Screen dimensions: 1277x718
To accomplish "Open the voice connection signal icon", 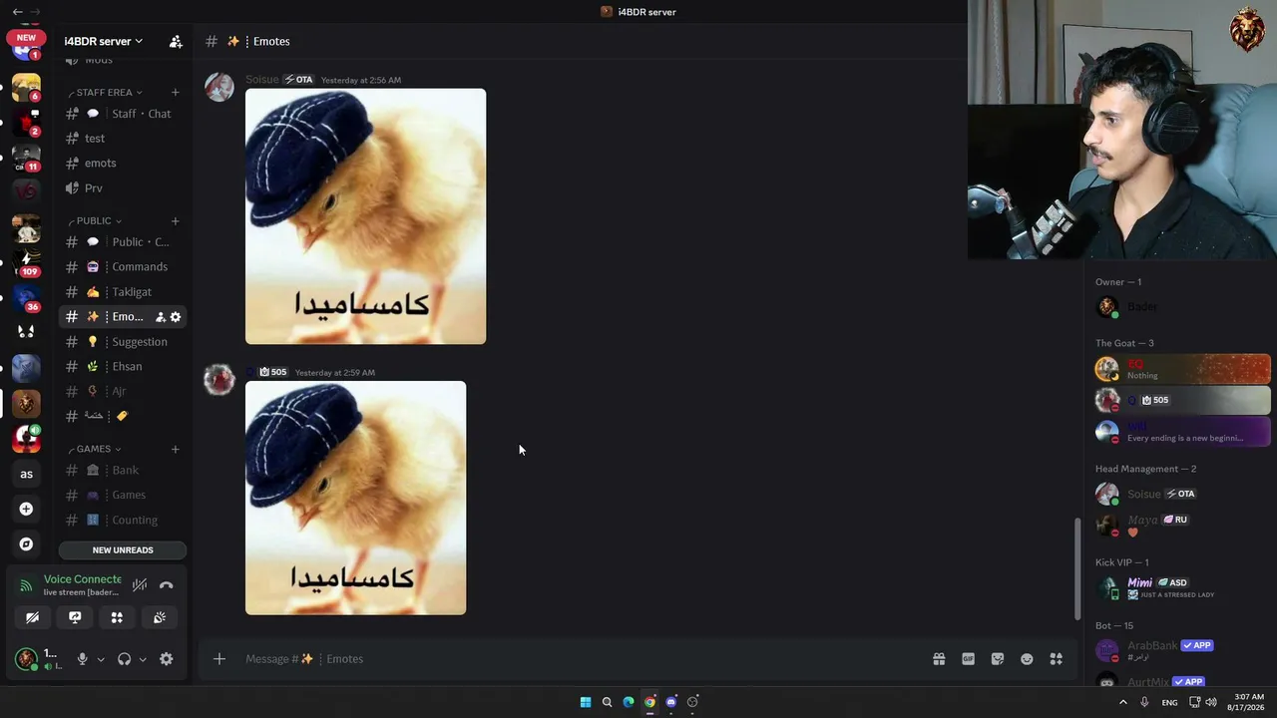I will (26, 585).
